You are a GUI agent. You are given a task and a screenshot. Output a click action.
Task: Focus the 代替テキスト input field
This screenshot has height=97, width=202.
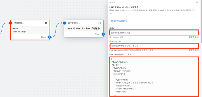(x=154, y=46)
